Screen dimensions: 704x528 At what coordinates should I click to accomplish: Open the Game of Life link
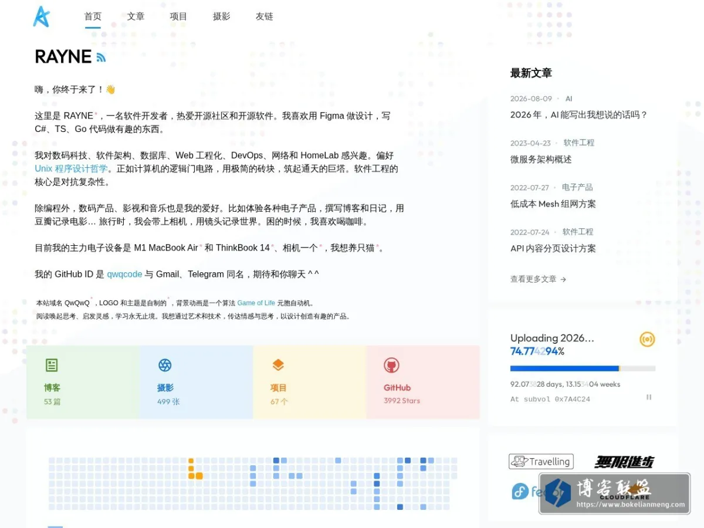pos(256,303)
